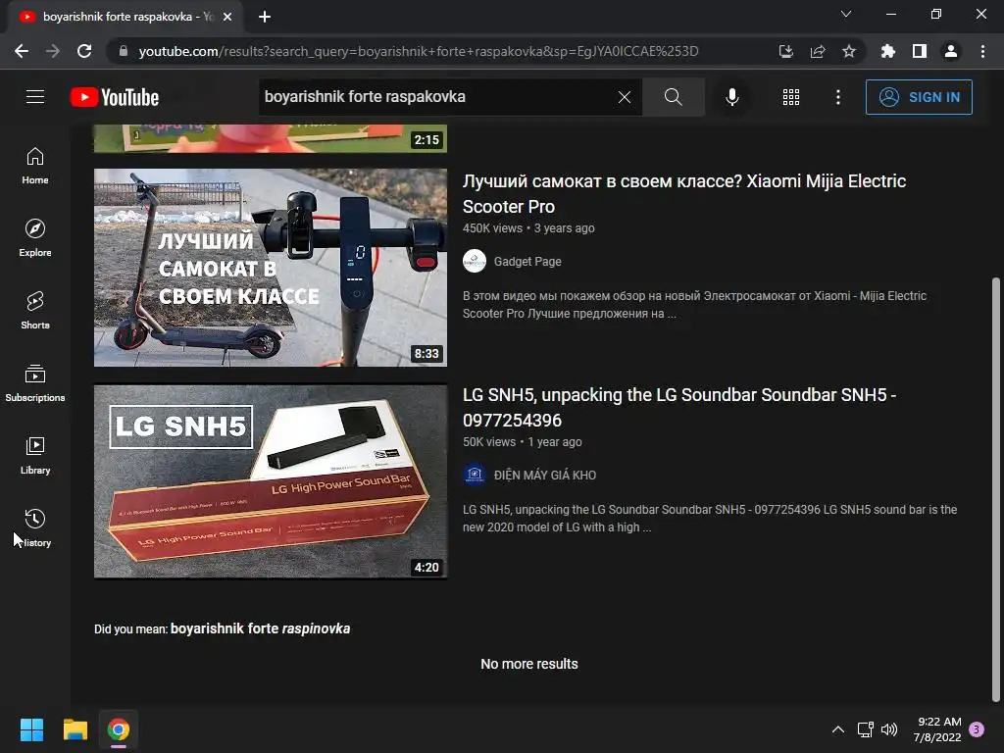The height and width of the screenshot is (753, 1004).
Task: Click the suggestion boyarishnik forte raspinovka
Action: (260, 628)
